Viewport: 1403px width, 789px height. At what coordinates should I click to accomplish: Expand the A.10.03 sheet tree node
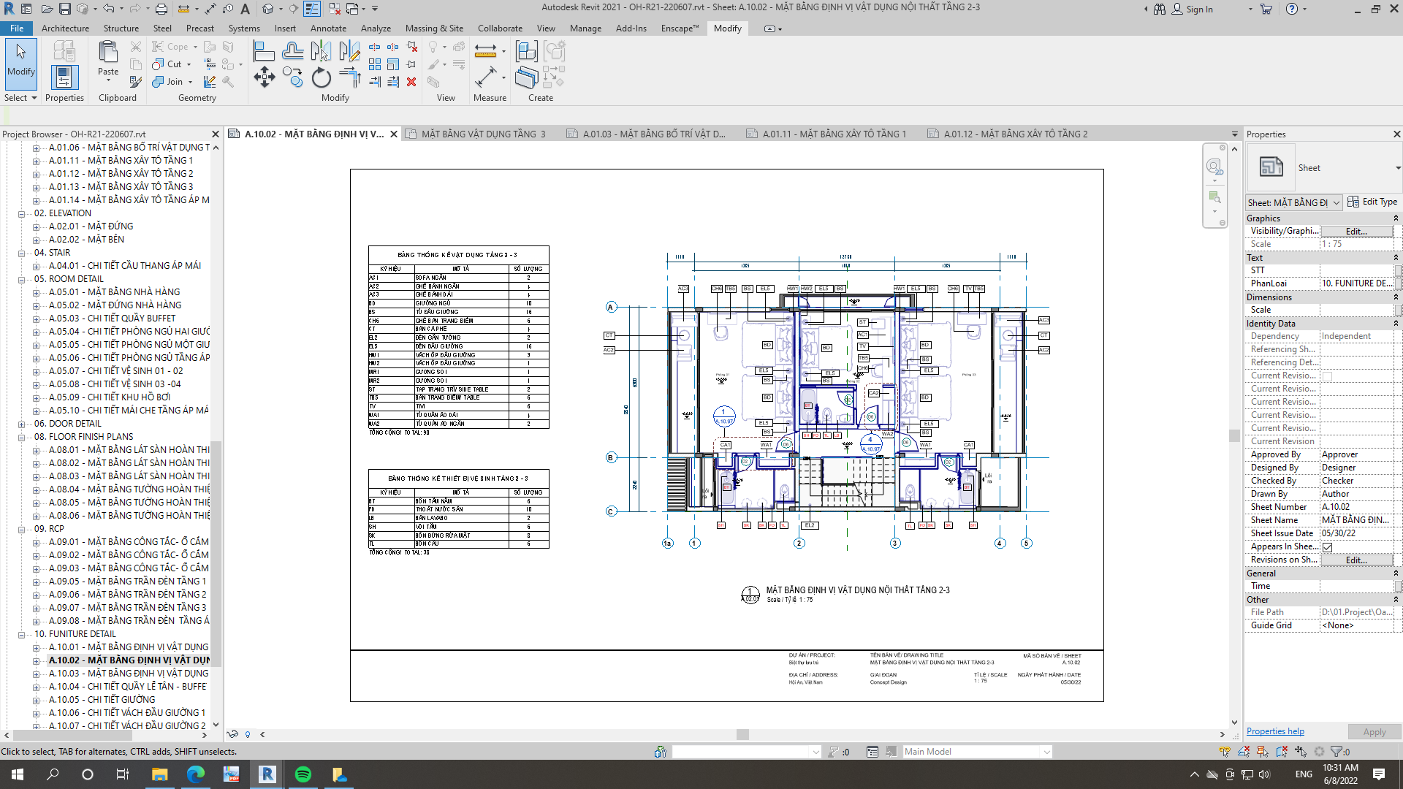pyautogui.click(x=36, y=674)
